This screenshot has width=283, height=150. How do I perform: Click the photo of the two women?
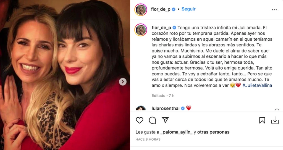[x=65, y=75]
